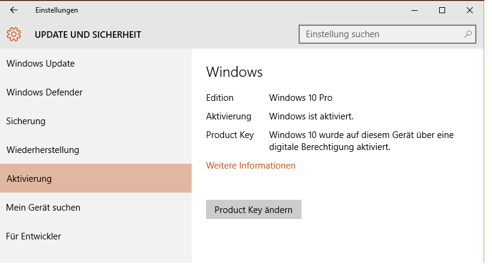Click the Update und Sicherheit gear icon
Screen dimensions: 492x276
14,34
